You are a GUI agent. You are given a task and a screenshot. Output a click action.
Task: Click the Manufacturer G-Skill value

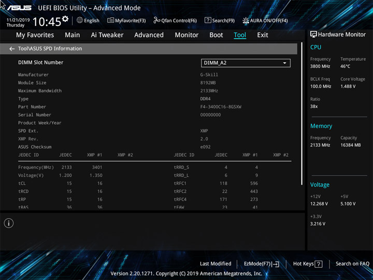pyautogui.click(x=209, y=75)
